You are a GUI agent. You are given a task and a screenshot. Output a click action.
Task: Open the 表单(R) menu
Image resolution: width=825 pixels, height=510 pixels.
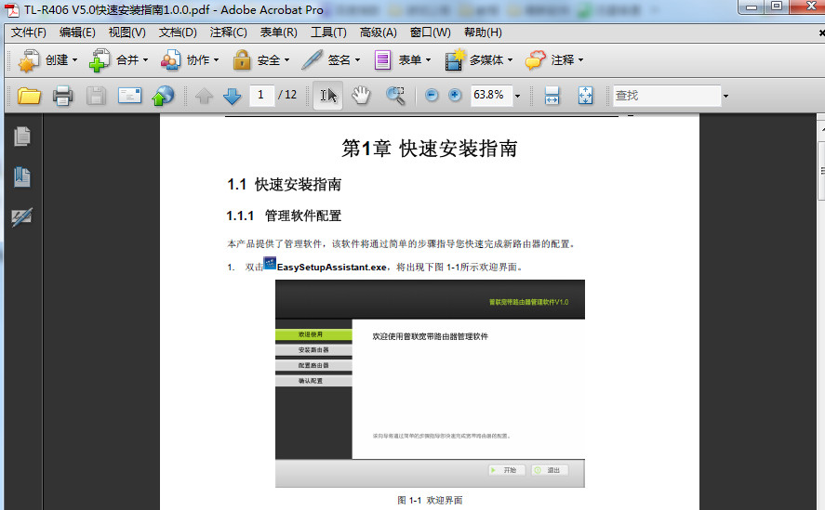click(x=278, y=33)
